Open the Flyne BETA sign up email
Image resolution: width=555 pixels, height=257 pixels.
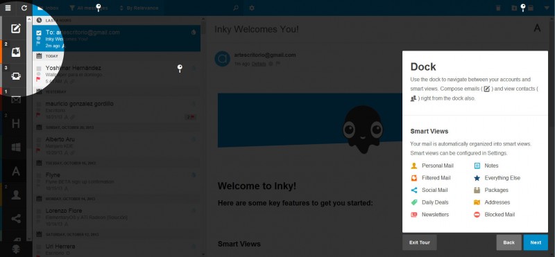point(117,181)
